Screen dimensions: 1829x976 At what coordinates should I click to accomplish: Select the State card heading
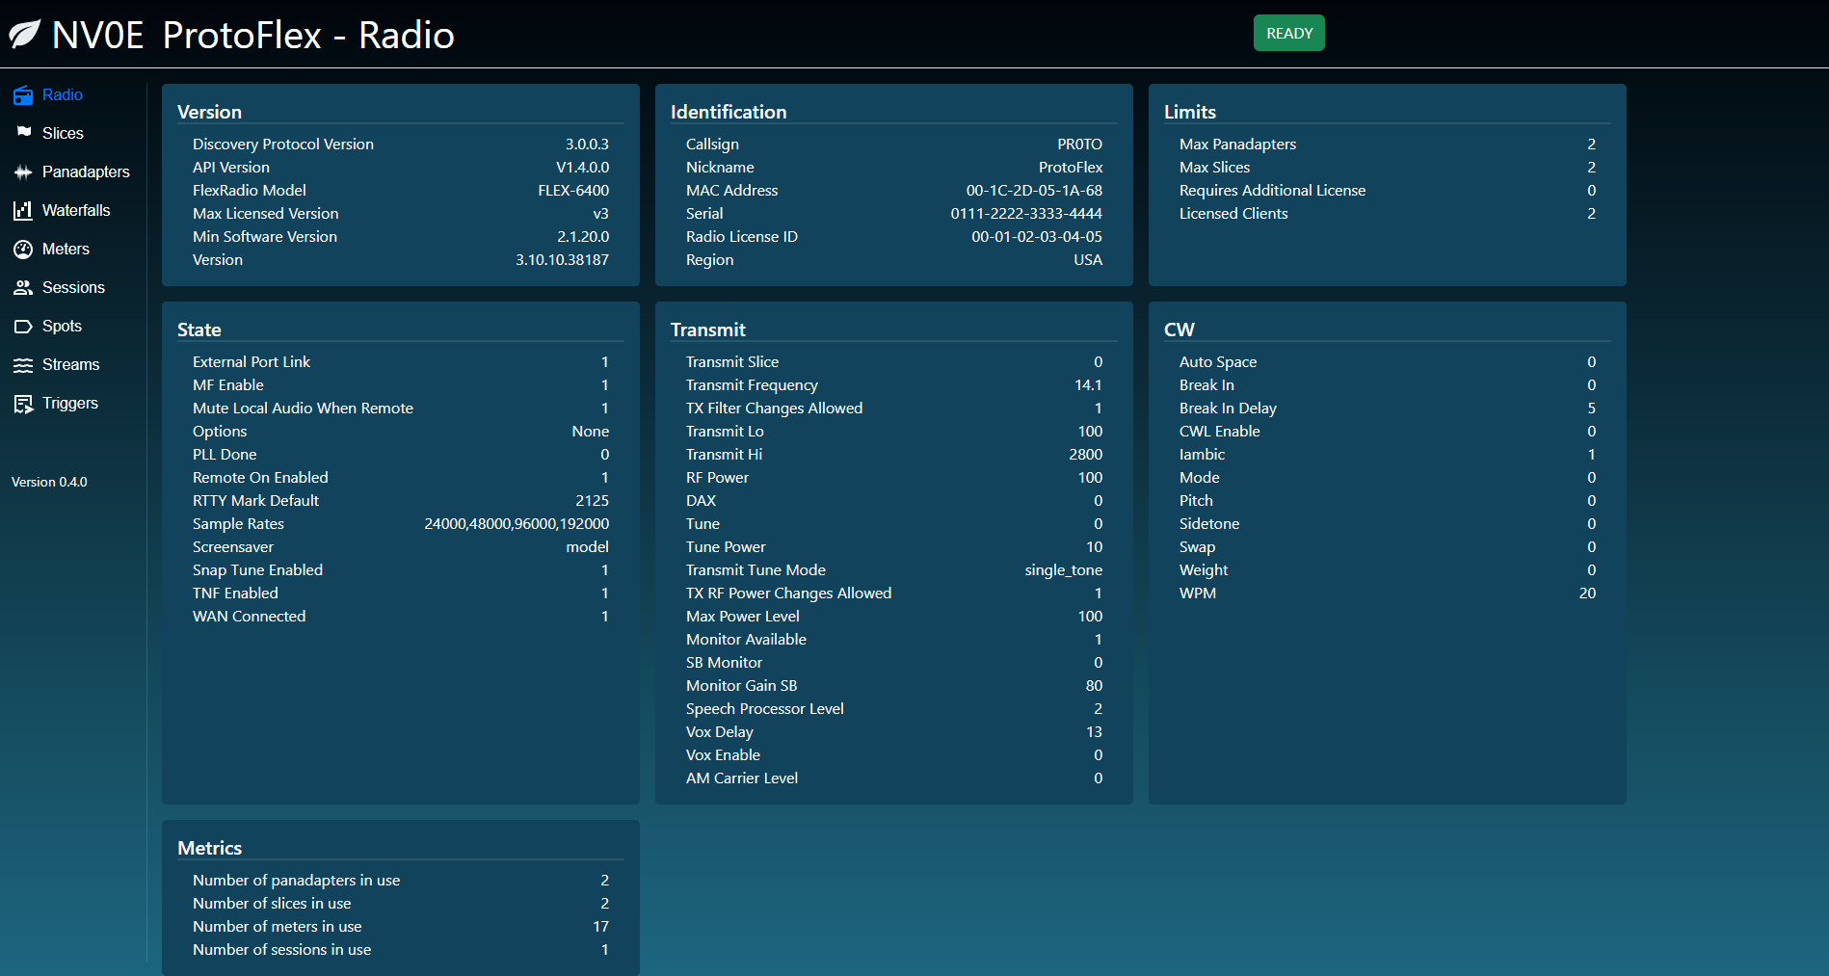199,330
